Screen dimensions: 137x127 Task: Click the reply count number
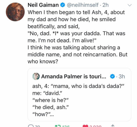tap(37, 126)
